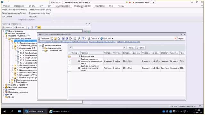The width and height of the screenshot is (205, 115).
Task: Click the Экспортировать по составу link
Action: click(x=49, y=42)
